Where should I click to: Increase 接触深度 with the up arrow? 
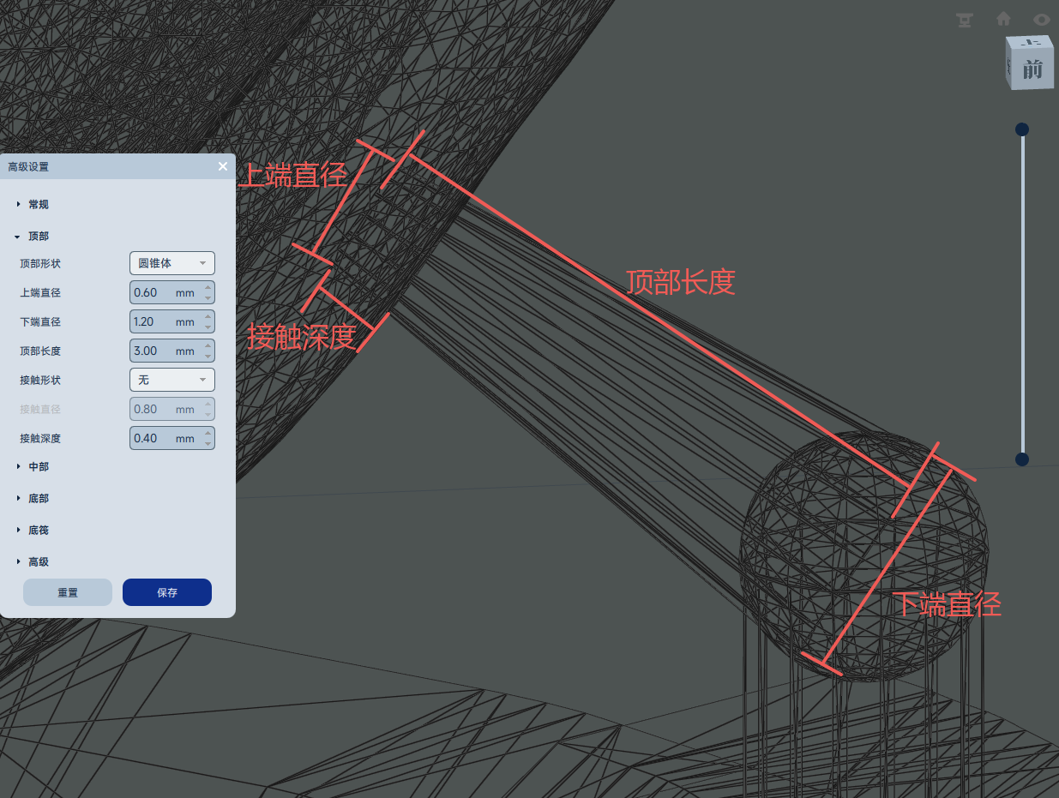pyautogui.click(x=208, y=433)
